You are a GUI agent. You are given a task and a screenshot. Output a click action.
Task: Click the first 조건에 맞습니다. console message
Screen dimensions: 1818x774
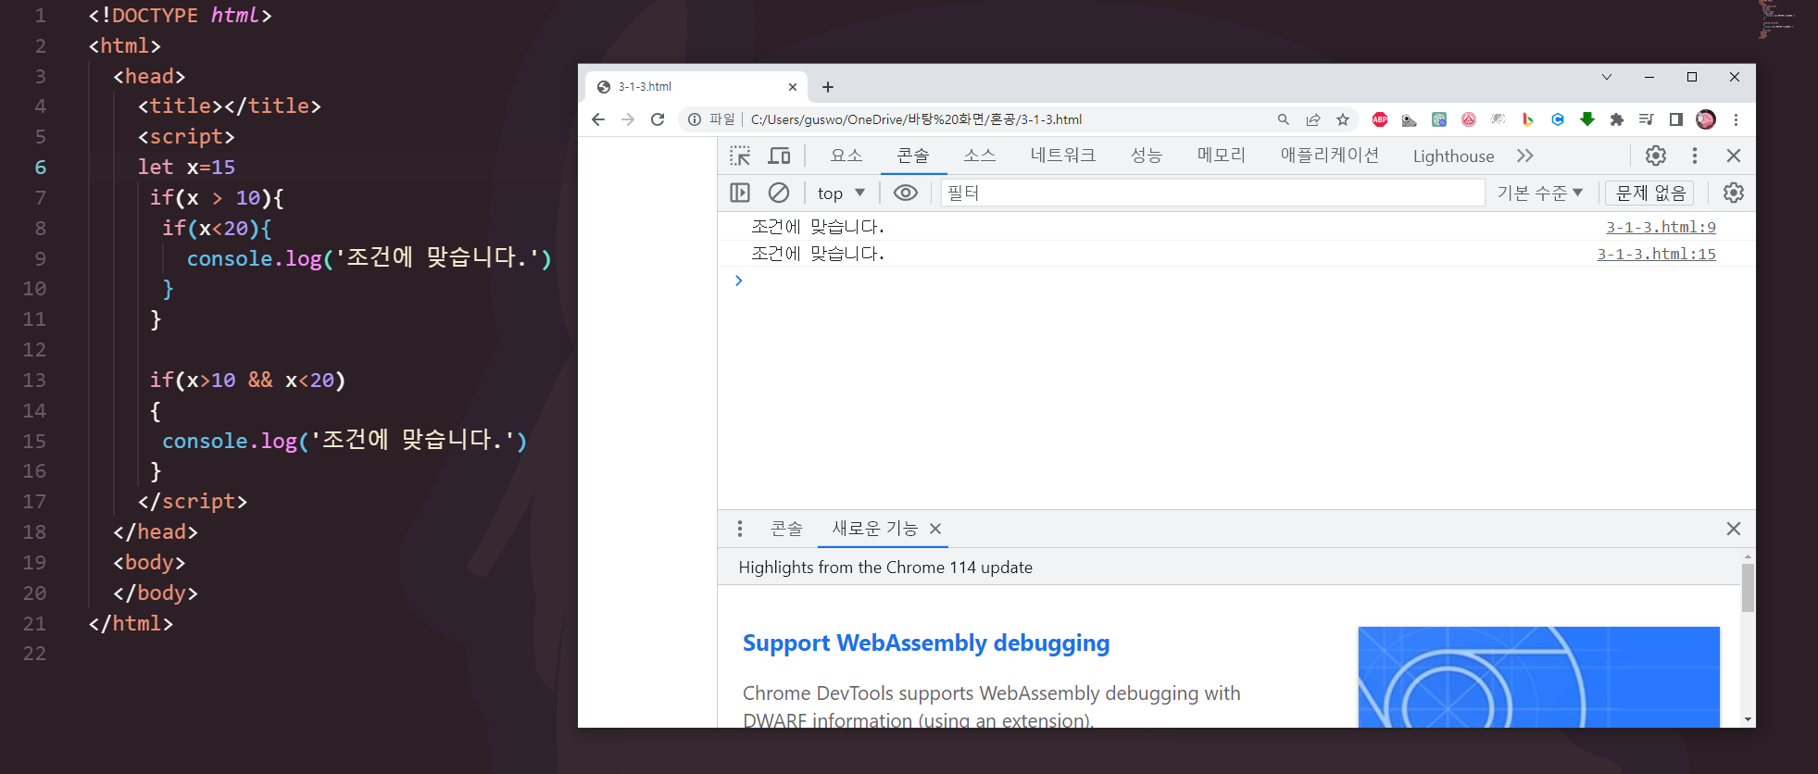coord(818,227)
